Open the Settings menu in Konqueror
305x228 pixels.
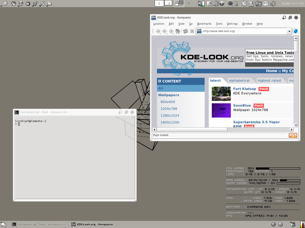tap(232, 24)
